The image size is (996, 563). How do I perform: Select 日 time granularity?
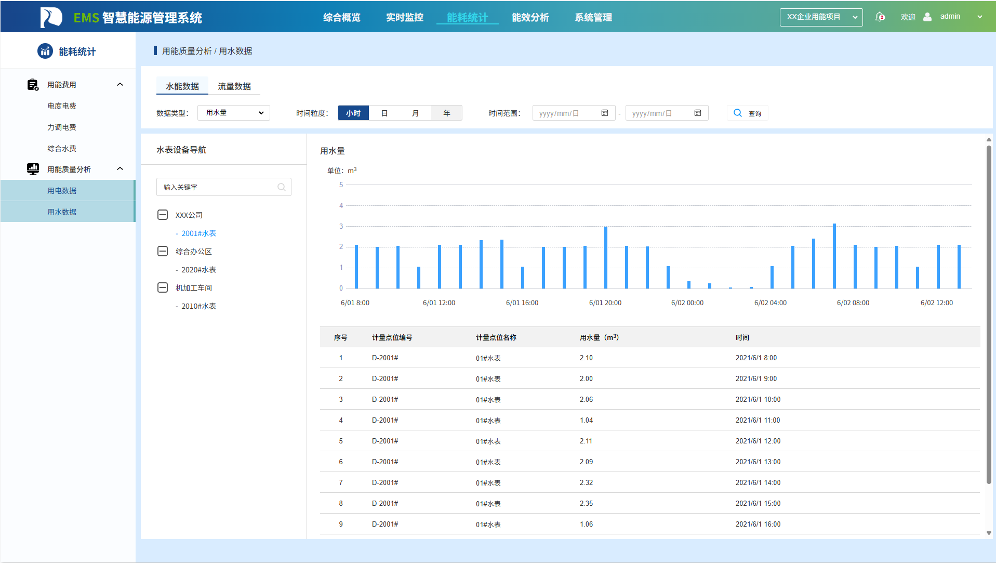(x=384, y=113)
